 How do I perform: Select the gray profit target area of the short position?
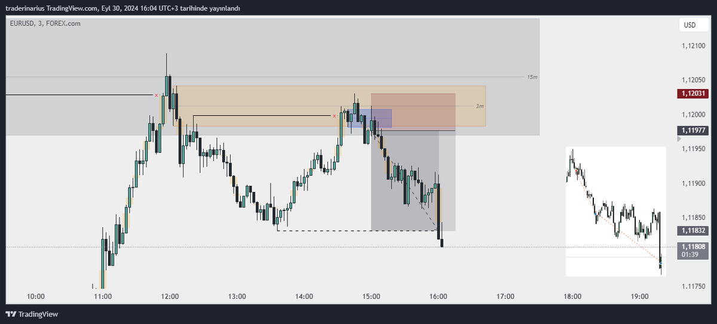tap(413, 181)
